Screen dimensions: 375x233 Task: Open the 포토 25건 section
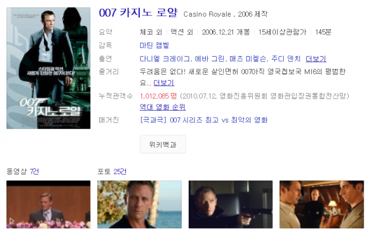111,172
